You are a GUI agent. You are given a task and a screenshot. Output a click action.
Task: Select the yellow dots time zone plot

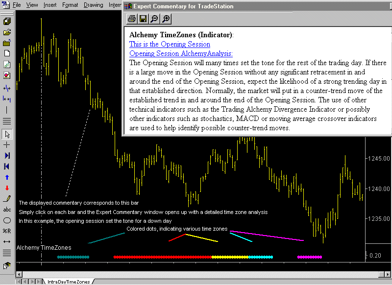(230, 257)
